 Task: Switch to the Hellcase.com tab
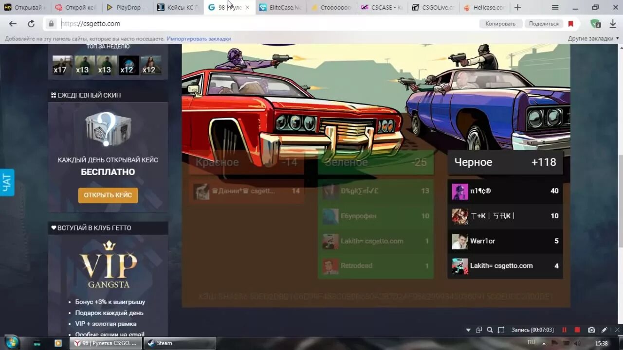(x=484, y=8)
